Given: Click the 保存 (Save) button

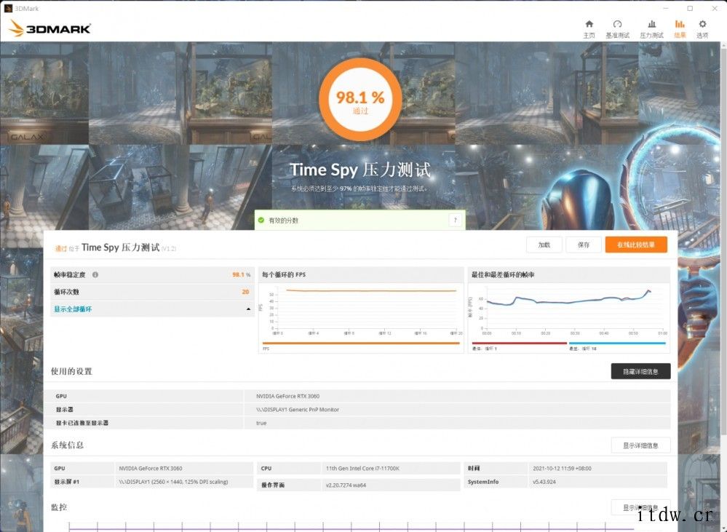Looking at the screenshot, I should [583, 245].
